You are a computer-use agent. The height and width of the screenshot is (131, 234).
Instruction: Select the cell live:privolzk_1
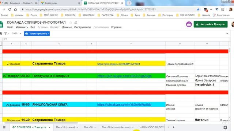point(207,85)
